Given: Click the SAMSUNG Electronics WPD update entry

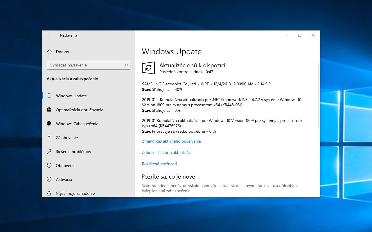Looking at the screenshot, I should (206, 84).
